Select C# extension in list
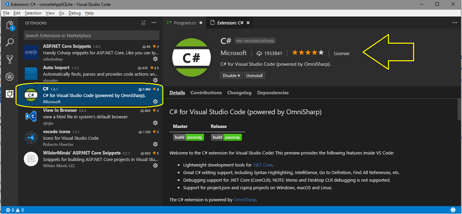Viewport: 462px width, 214px height. pyautogui.click(x=91, y=95)
